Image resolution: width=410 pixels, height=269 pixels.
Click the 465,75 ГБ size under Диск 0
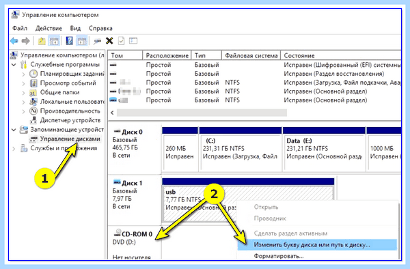click(125, 147)
